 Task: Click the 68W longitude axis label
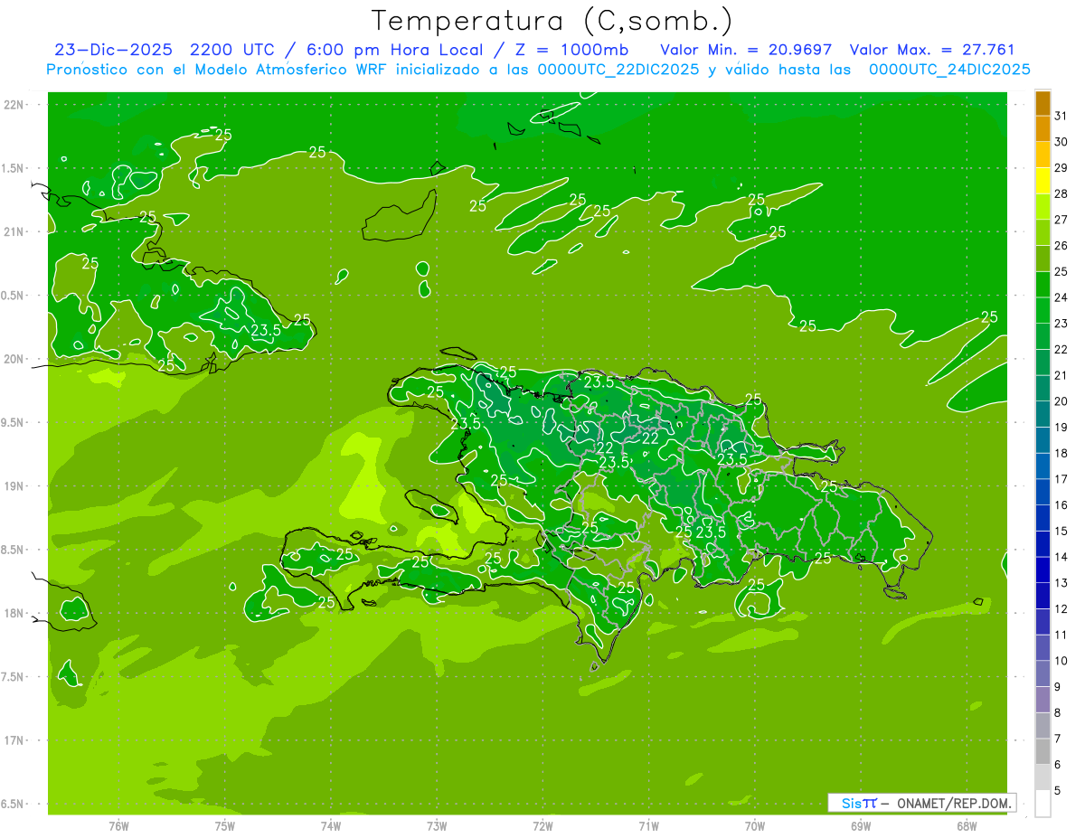click(966, 825)
